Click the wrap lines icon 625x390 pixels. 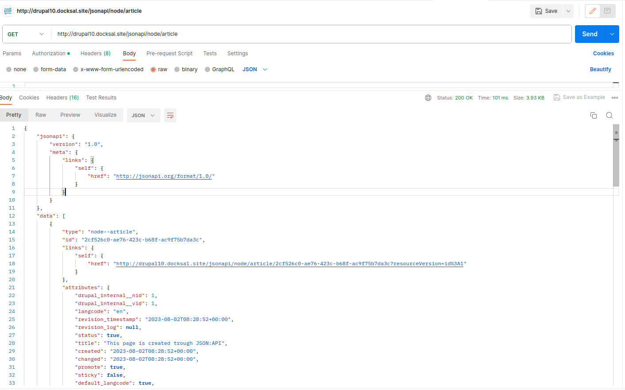170,115
